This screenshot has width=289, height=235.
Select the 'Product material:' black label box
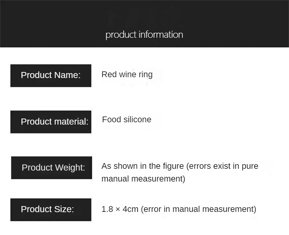pyautogui.click(x=51, y=122)
